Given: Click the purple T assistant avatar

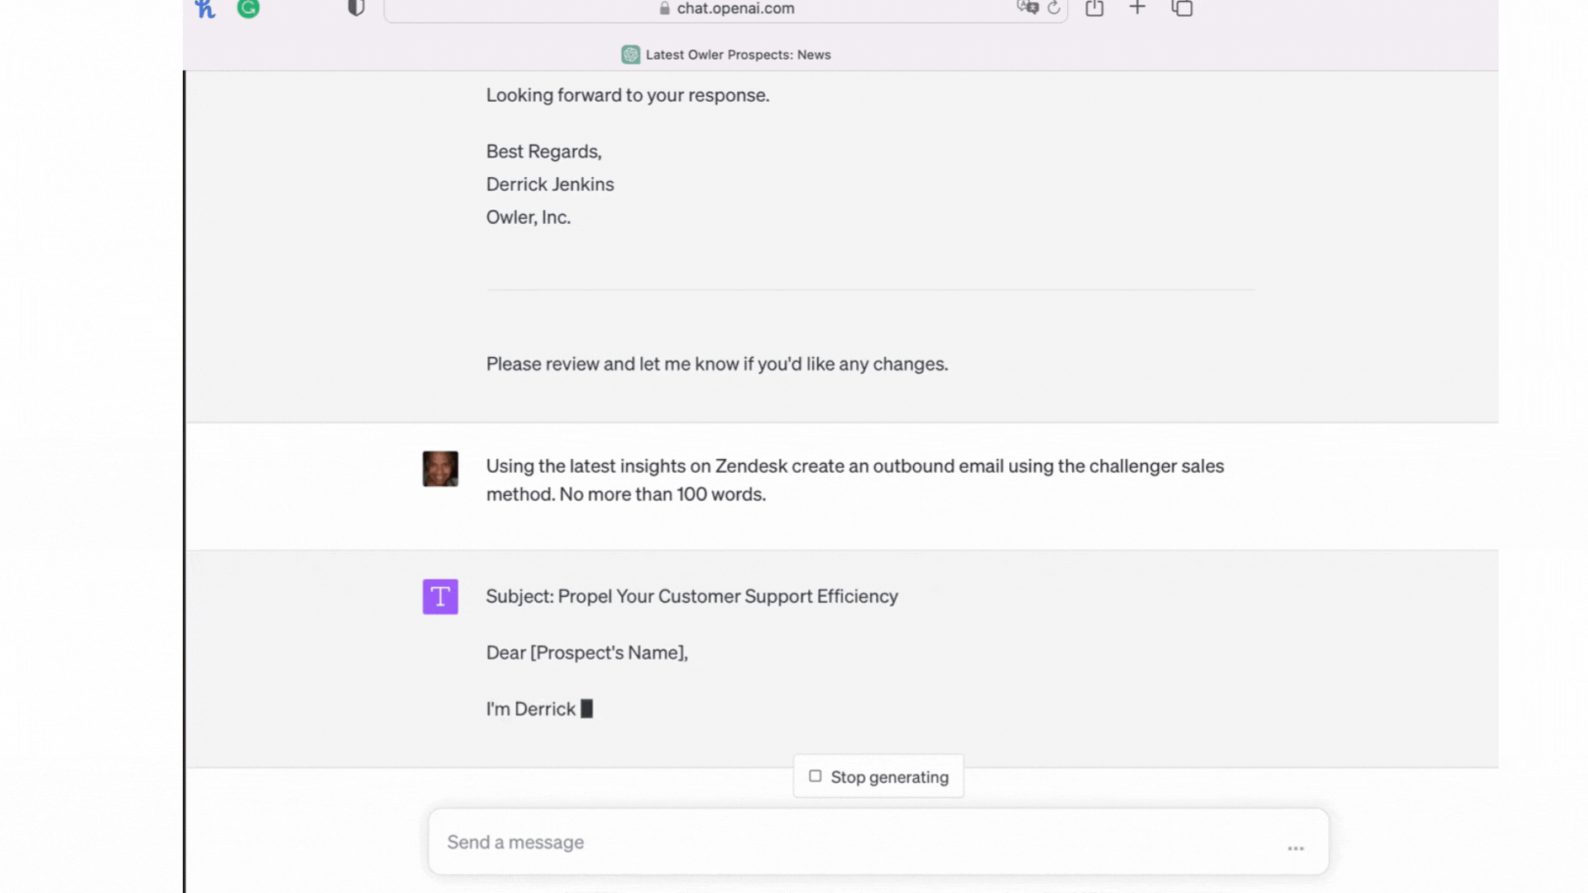Looking at the screenshot, I should (440, 596).
